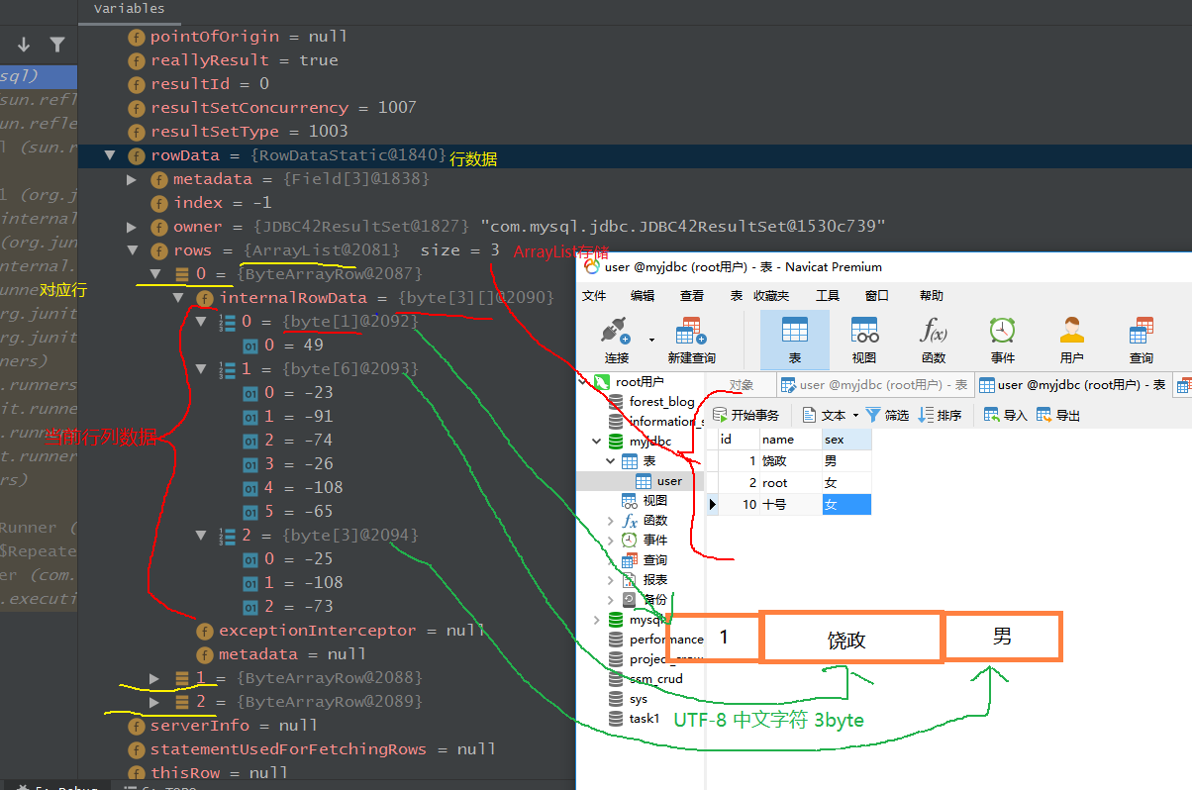Image resolution: width=1192 pixels, height=790 pixels.
Task: Expand the metadata Field[3] node
Action: coord(132,179)
